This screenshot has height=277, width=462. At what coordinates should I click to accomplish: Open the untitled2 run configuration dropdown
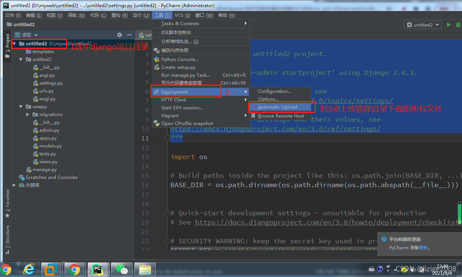423,25
